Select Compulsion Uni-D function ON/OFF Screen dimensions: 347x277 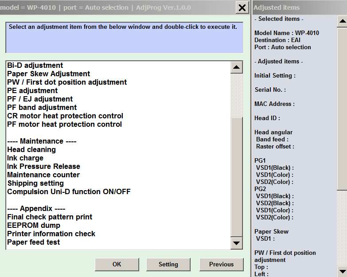click(69, 192)
